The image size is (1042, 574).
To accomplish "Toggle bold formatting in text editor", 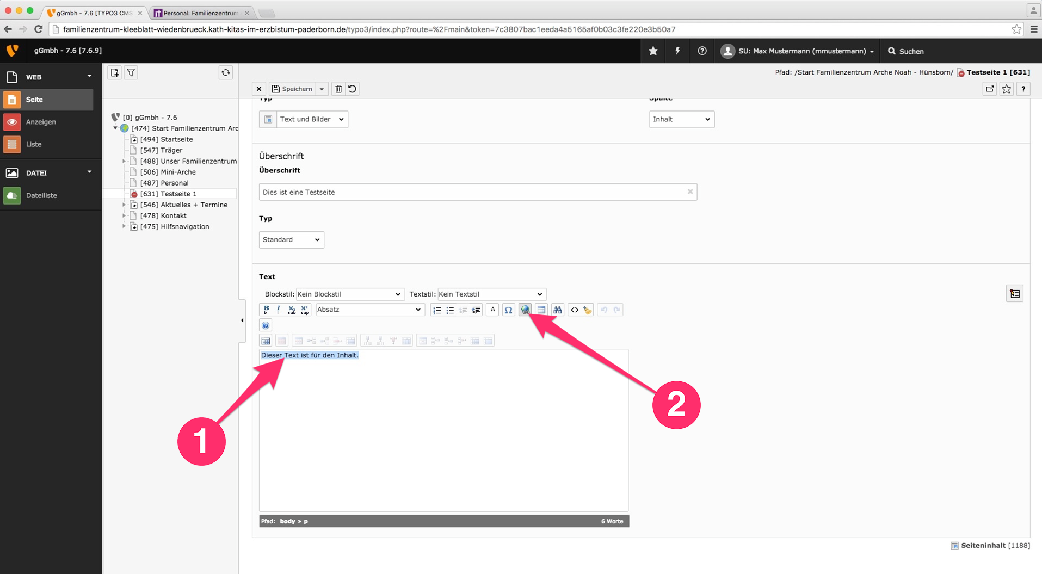I will (x=266, y=310).
